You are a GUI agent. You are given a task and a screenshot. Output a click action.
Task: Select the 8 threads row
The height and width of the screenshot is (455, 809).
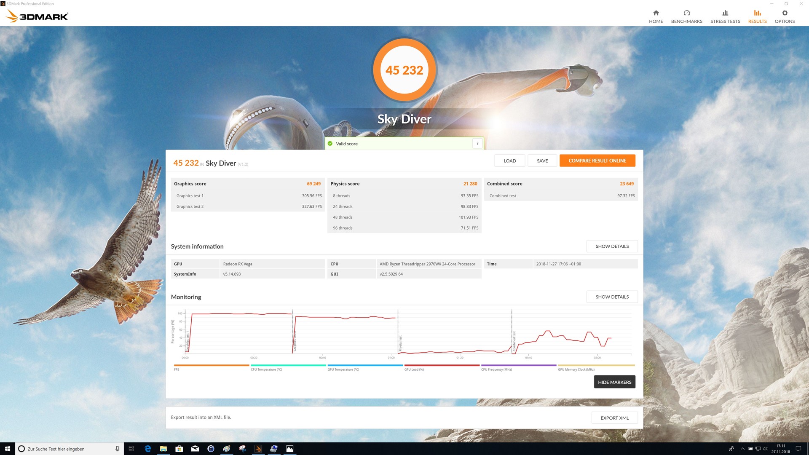tap(404, 196)
